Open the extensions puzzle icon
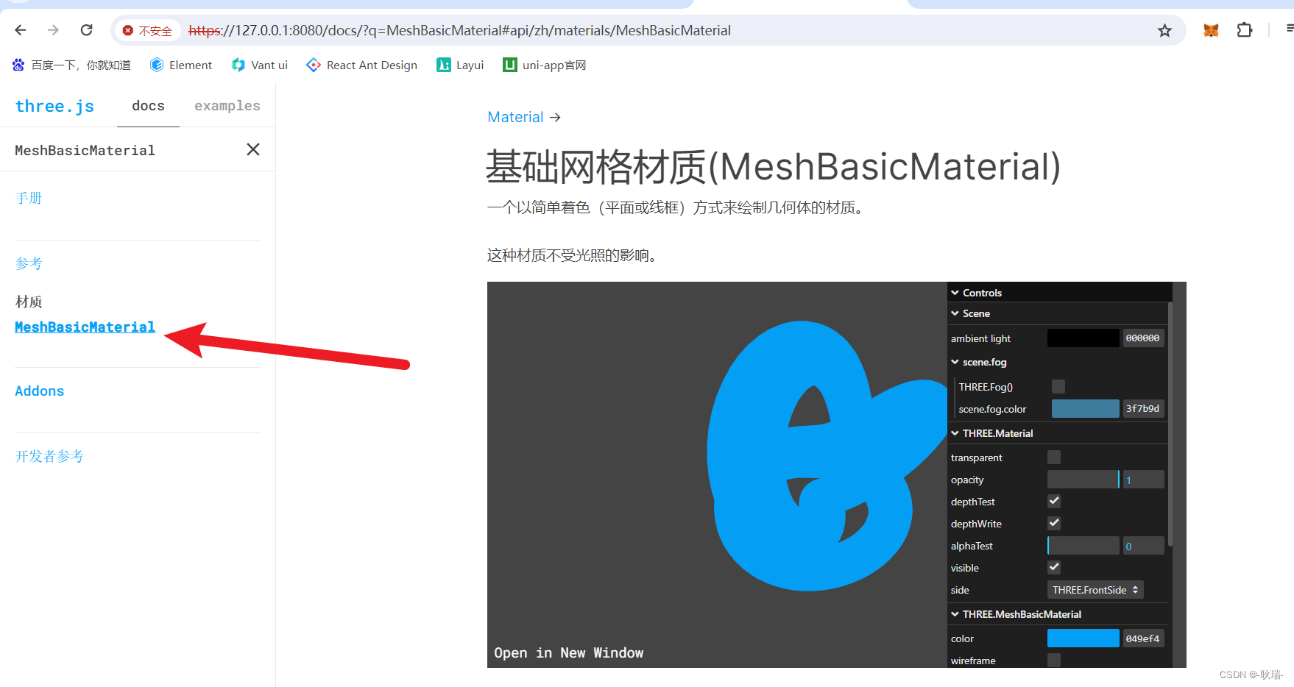 (1245, 30)
